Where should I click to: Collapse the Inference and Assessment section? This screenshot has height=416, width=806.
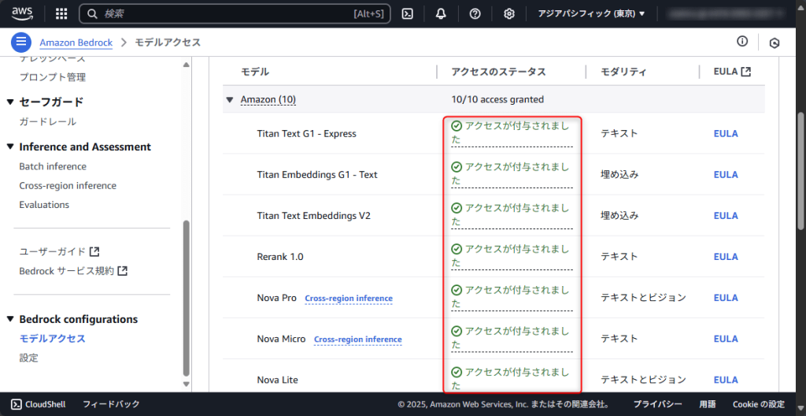11,147
